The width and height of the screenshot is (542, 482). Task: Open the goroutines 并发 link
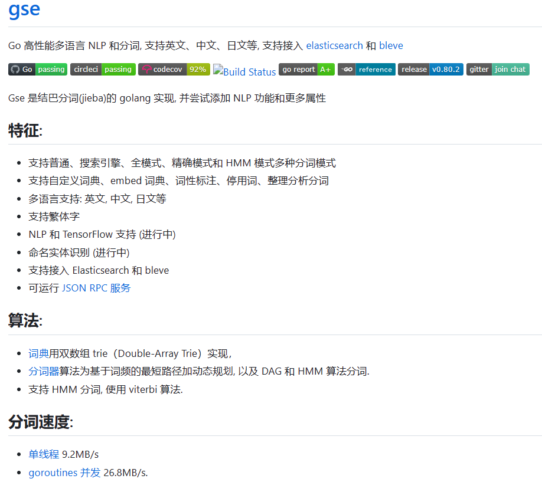(x=64, y=473)
